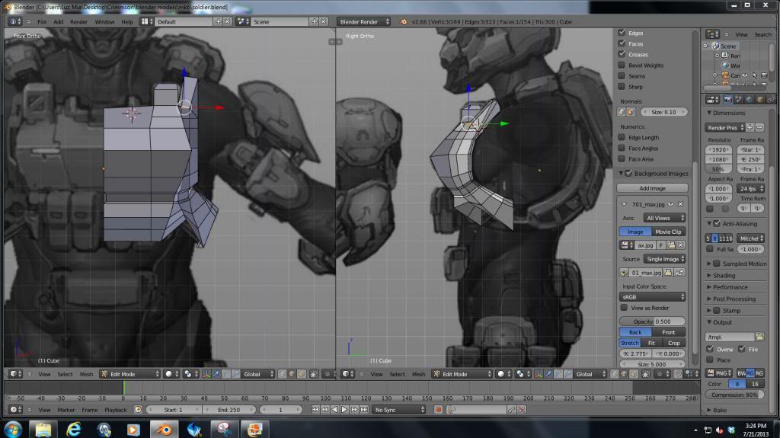Open the Blender Render engine dropdown
This screenshot has height=438, width=780.
[363, 21]
